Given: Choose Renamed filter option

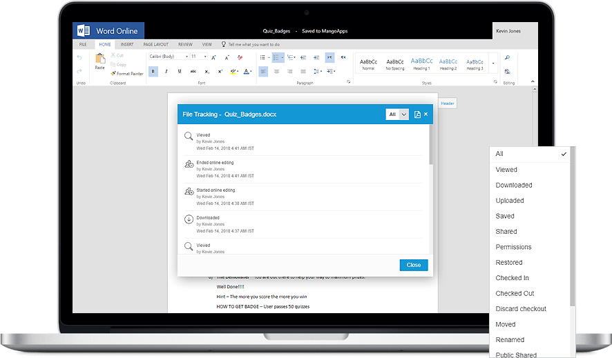Looking at the screenshot, I should click(510, 339).
